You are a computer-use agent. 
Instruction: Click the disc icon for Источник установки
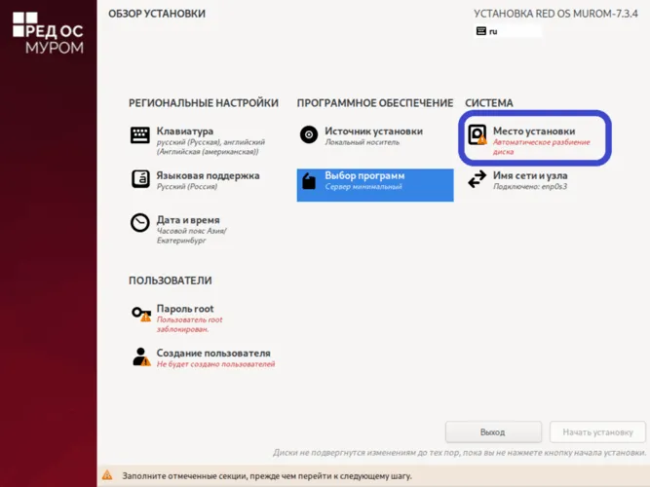pos(309,134)
